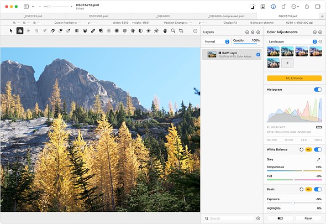Open Color Adjustments plus-circle add menu
This screenshot has height=224, width=326.
320,32
